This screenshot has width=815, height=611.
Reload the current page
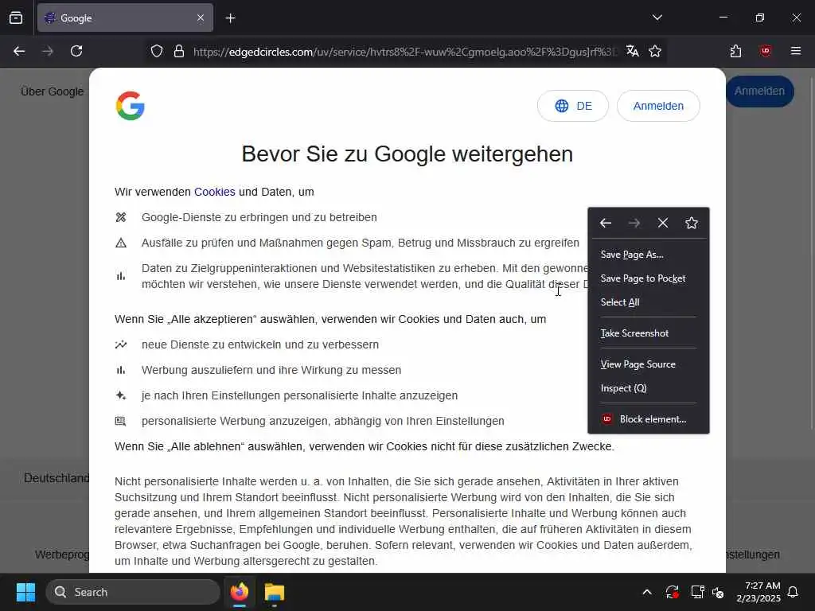tap(76, 51)
